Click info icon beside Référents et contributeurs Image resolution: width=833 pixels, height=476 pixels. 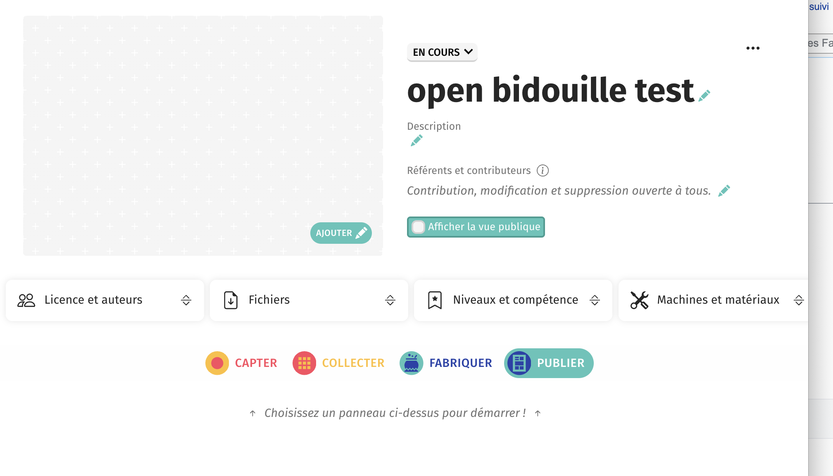click(543, 171)
